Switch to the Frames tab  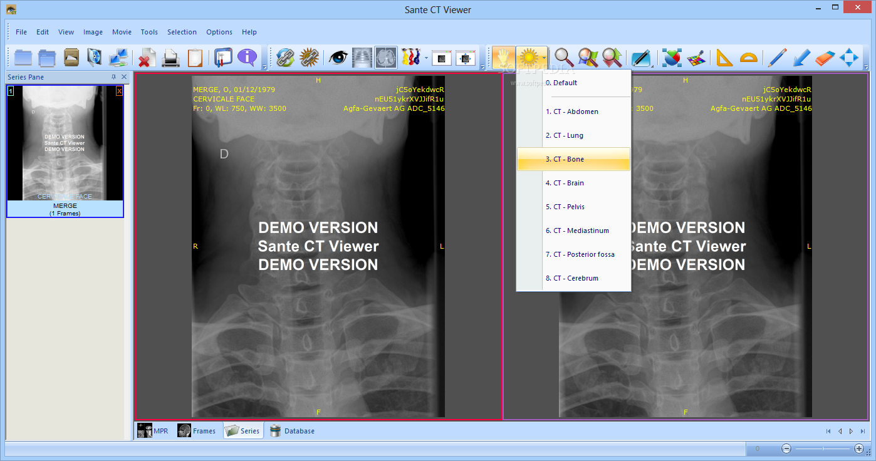(x=197, y=431)
